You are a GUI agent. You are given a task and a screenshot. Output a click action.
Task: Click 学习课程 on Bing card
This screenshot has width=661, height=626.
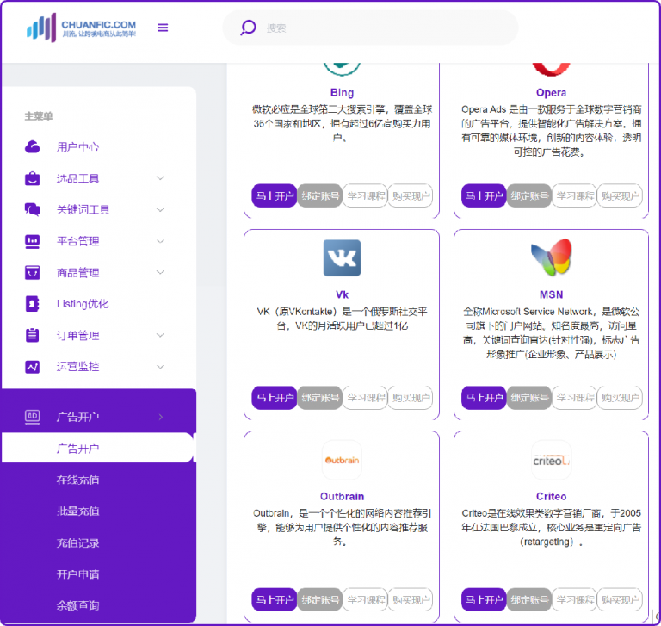(365, 195)
